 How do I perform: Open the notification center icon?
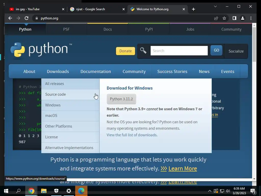(253, 191)
